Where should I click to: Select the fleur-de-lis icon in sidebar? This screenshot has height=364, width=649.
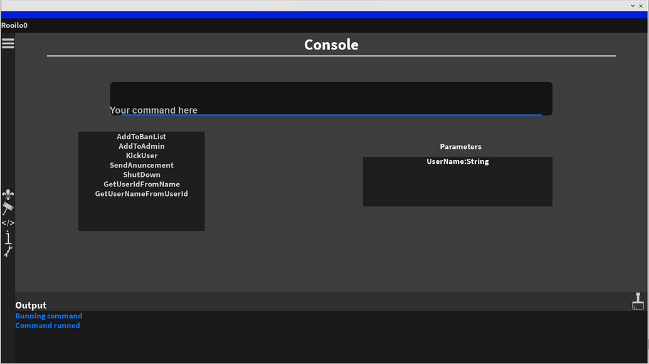[x=8, y=195]
